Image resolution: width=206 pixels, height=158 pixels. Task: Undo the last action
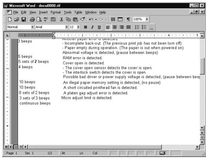coord(91,19)
